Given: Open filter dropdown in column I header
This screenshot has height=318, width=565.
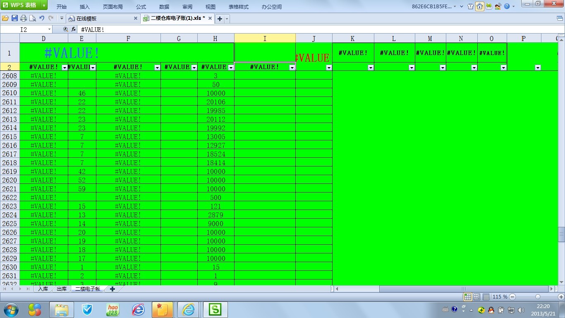Looking at the screenshot, I should click(x=292, y=67).
